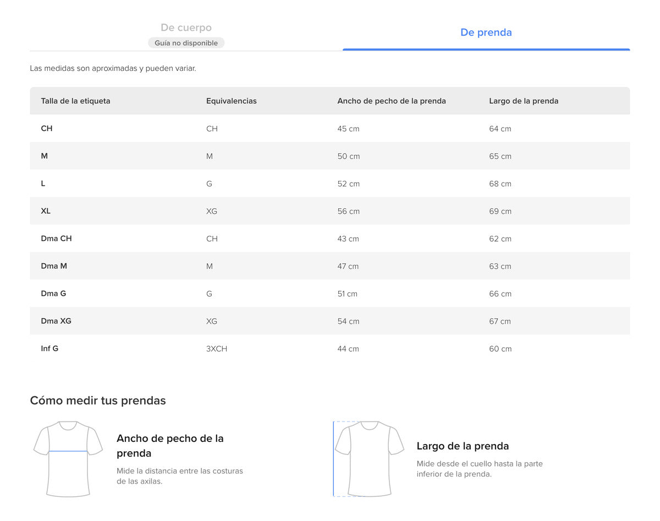The image size is (660, 521).
Task: Click the 65 cm length value
Action: coord(500,156)
